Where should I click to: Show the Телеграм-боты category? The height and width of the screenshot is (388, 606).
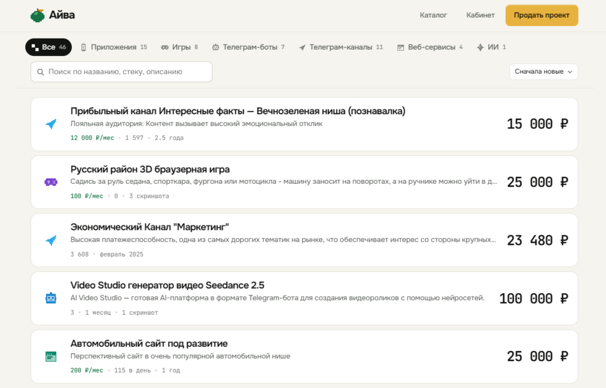(x=248, y=47)
